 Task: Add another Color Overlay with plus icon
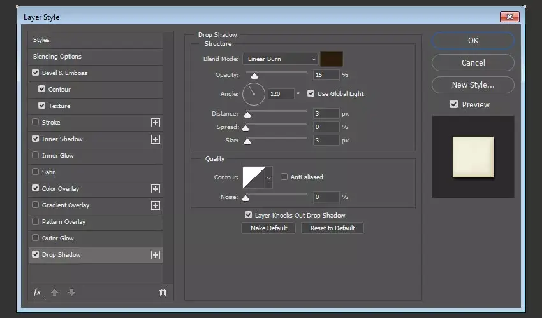click(x=156, y=189)
